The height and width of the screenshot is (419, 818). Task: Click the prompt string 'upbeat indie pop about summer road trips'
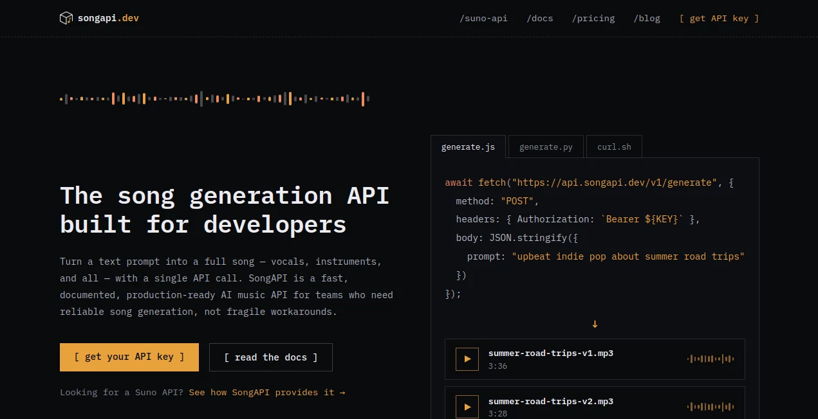pos(628,256)
